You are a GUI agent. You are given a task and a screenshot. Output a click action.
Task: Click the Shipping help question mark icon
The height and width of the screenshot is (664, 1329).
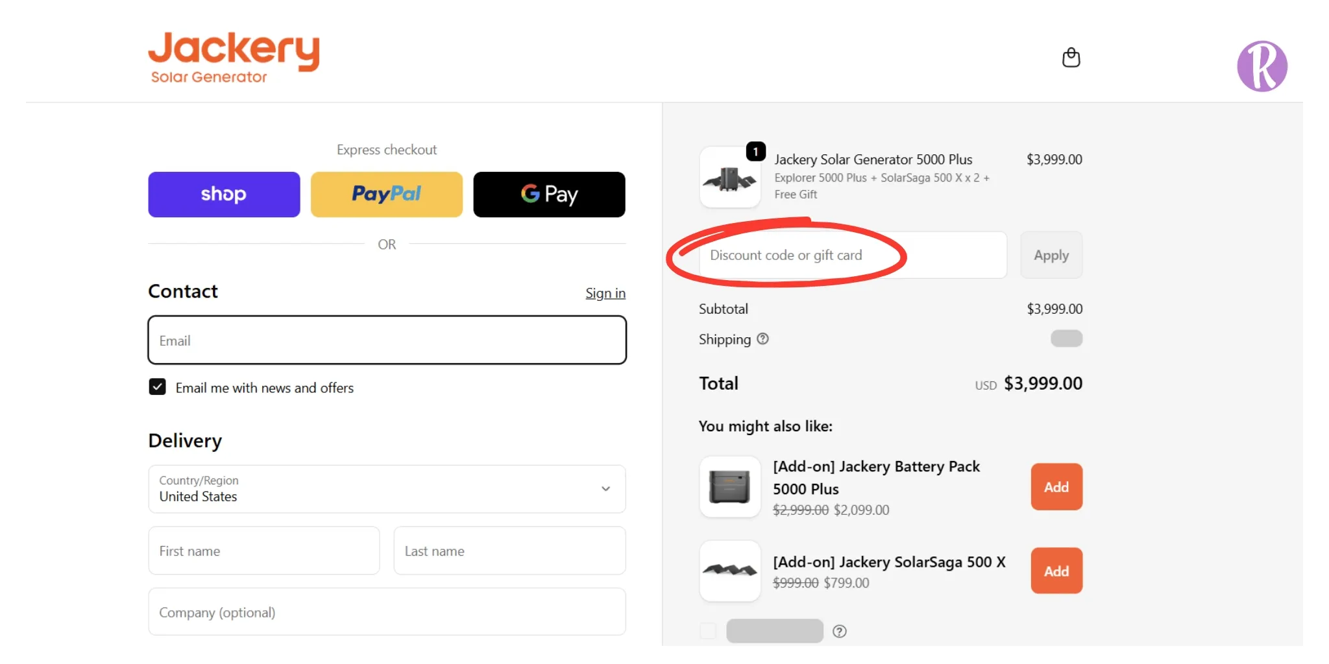coord(763,338)
